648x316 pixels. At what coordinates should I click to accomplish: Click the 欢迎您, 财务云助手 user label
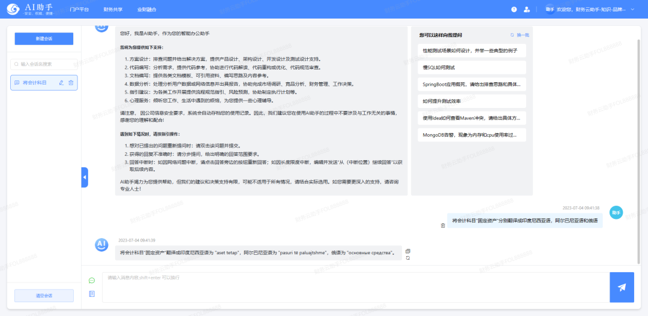591,9
